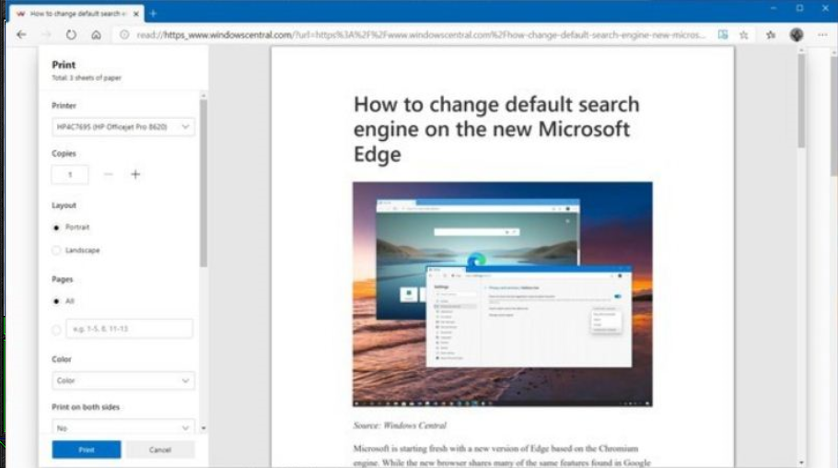Add this page to favorites star

(x=744, y=35)
